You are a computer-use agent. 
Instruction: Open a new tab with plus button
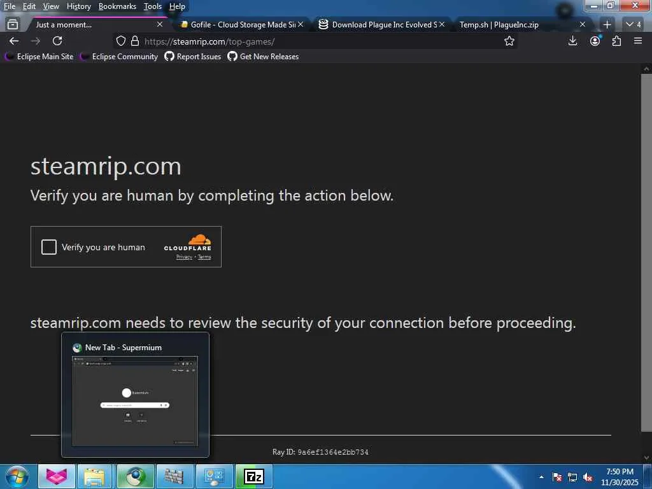pyautogui.click(x=607, y=25)
